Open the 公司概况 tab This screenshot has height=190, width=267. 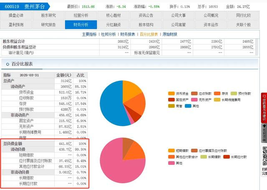pos(211,15)
